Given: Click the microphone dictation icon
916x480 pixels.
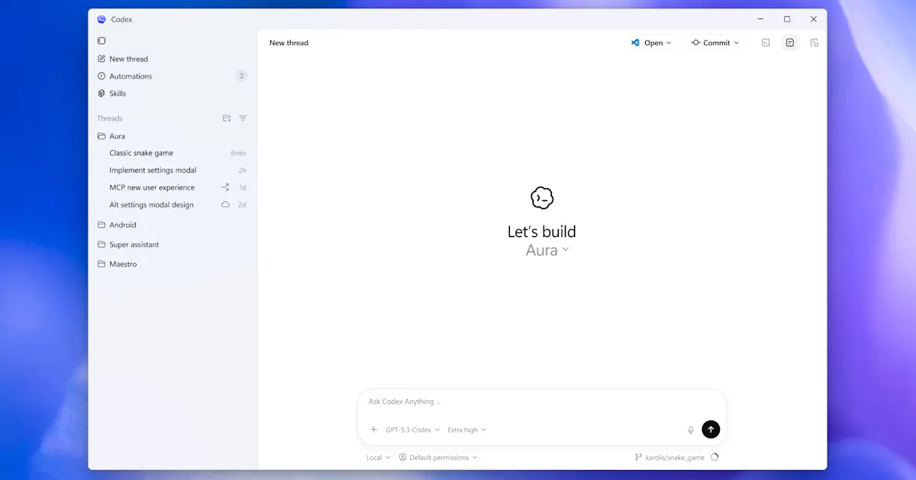Looking at the screenshot, I should 691,430.
